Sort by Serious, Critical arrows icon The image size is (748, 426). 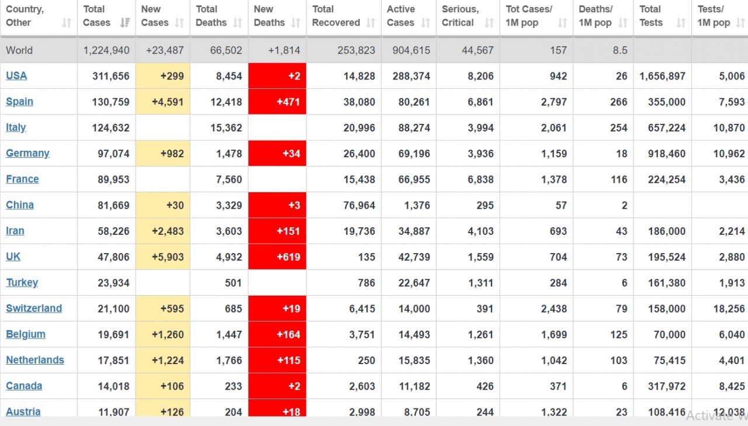pos(489,23)
